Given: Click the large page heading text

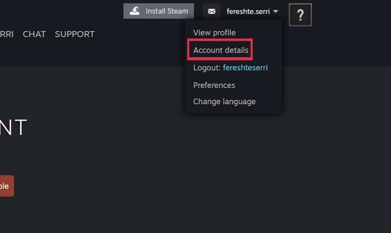Looking at the screenshot, I should click(x=13, y=127).
